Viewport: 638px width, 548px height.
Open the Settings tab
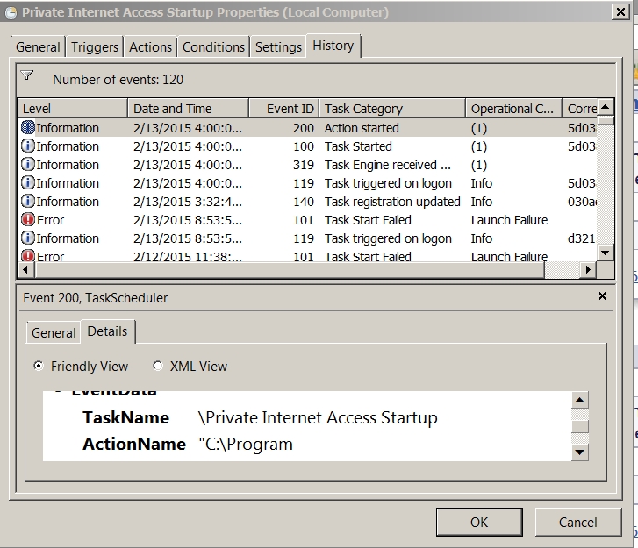pos(278,47)
